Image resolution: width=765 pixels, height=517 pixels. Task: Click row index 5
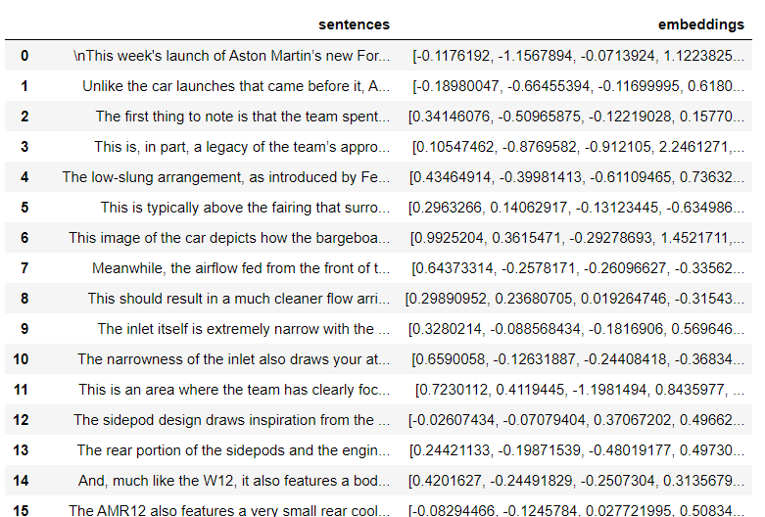coord(24,208)
